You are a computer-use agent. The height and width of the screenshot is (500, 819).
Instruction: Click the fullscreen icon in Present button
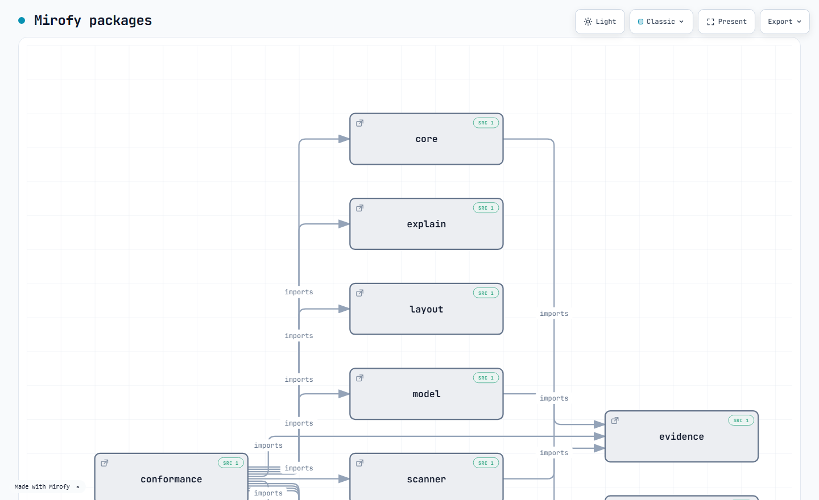point(710,22)
